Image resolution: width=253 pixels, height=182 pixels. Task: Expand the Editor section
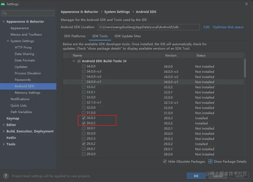point(4,125)
